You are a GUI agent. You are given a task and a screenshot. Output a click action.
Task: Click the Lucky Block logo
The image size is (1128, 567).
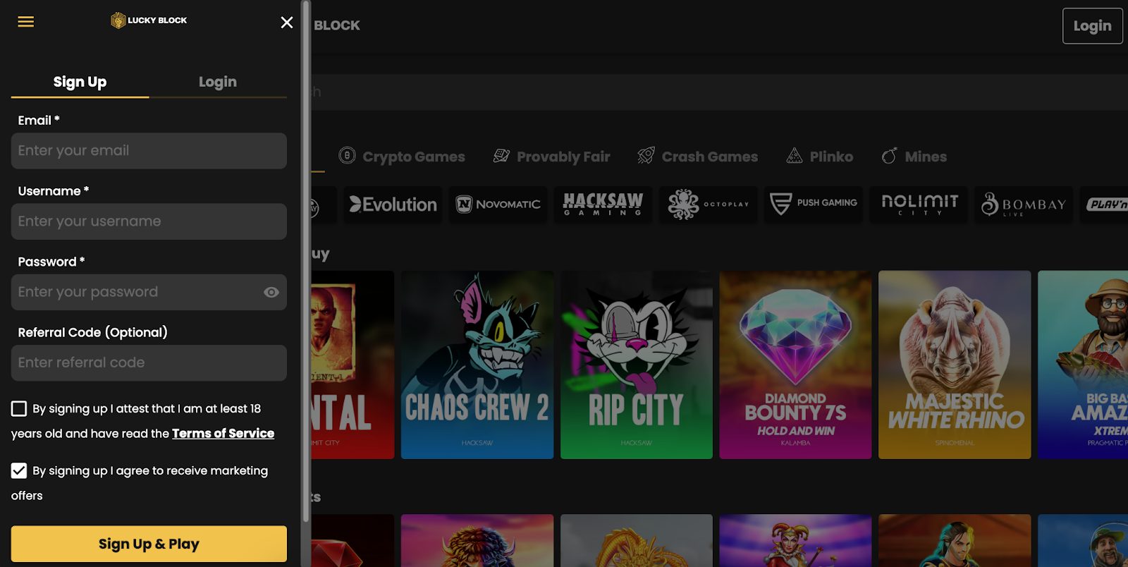click(x=149, y=20)
